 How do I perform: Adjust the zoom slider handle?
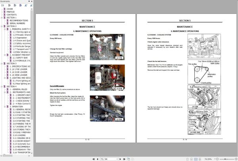[225, 159]
